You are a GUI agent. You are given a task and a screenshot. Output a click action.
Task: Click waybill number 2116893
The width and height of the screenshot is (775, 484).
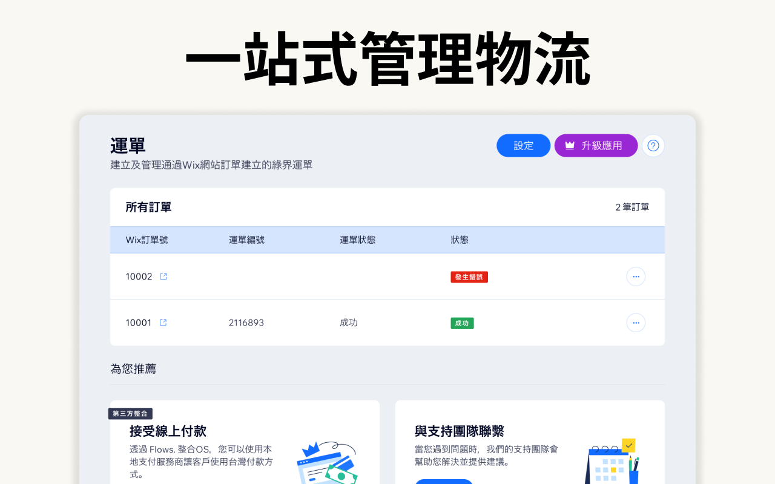(246, 322)
